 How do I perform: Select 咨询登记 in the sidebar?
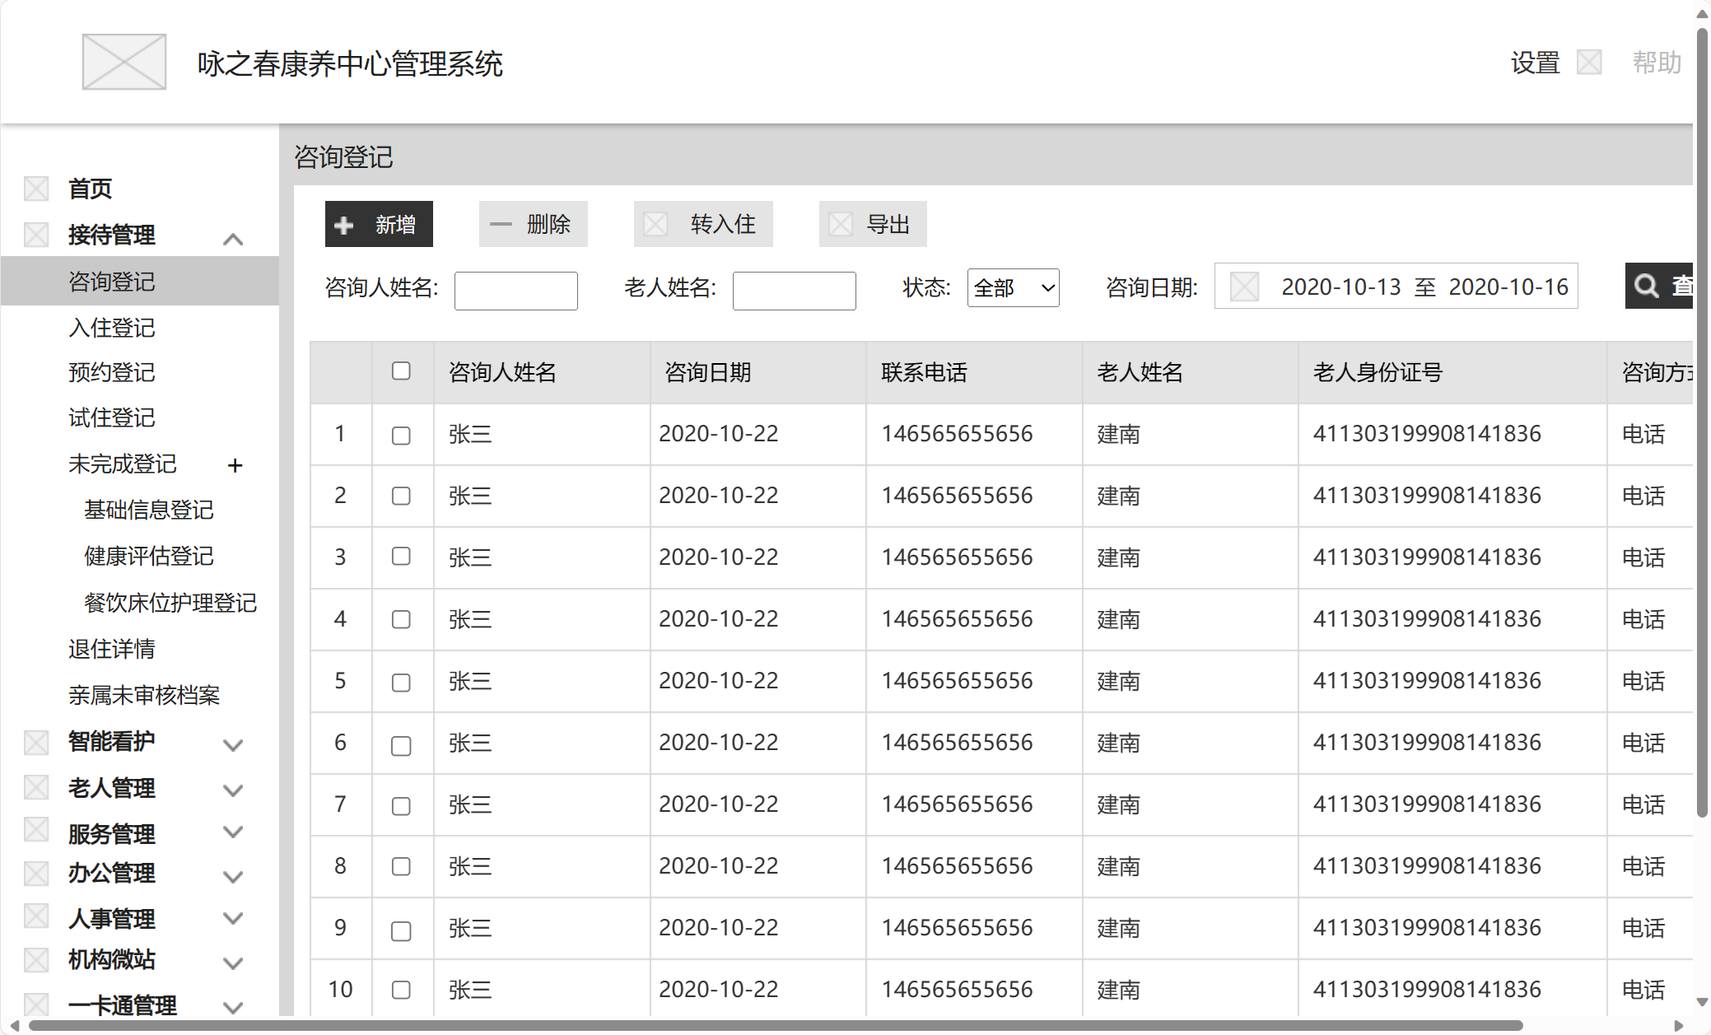point(140,282)
